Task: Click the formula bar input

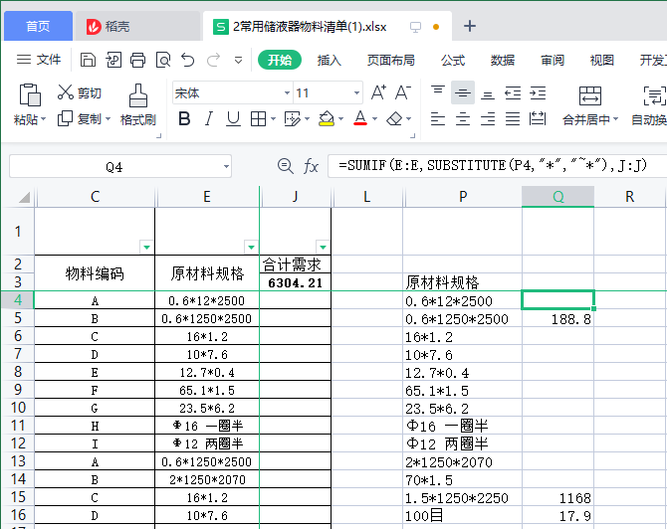Action: (497, 166)
